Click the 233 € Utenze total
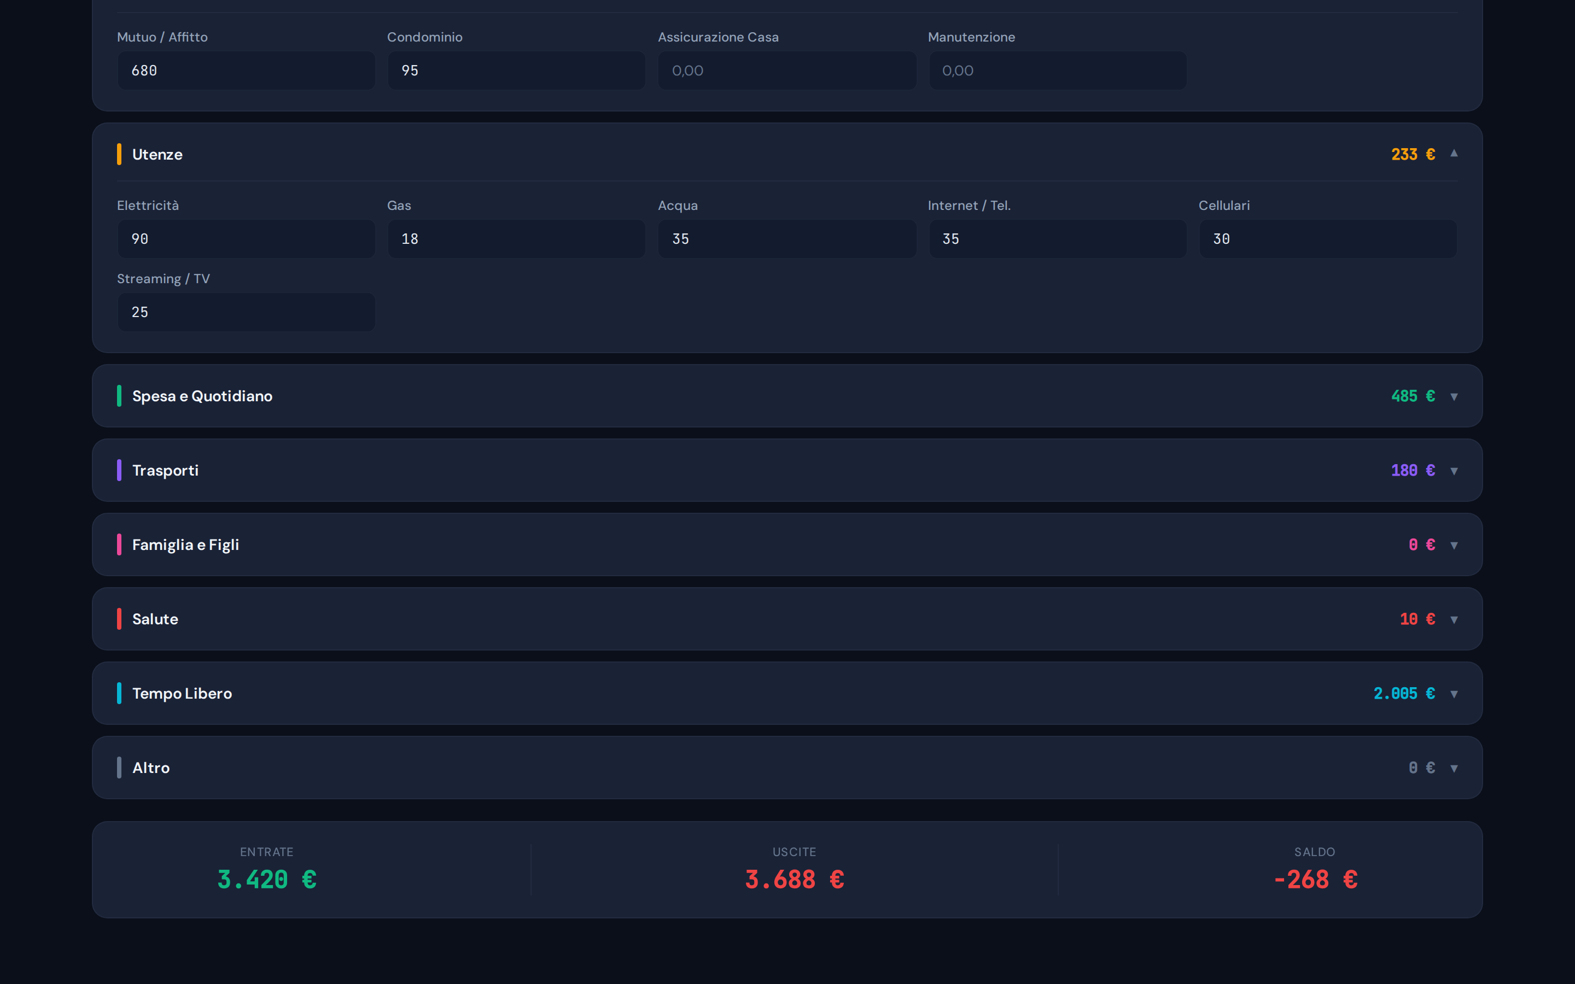This screenshot has height=984, width=1575. pyautogui.click(x=1413, y=154)
